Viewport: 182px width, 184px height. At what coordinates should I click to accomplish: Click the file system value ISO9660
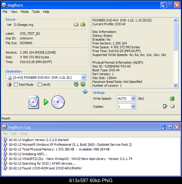tap(26, 43)
